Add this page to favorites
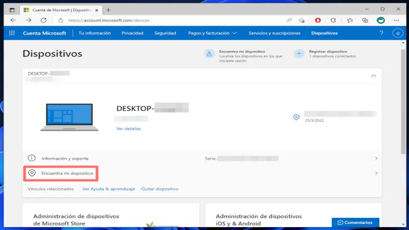 [x=302, y=20]
